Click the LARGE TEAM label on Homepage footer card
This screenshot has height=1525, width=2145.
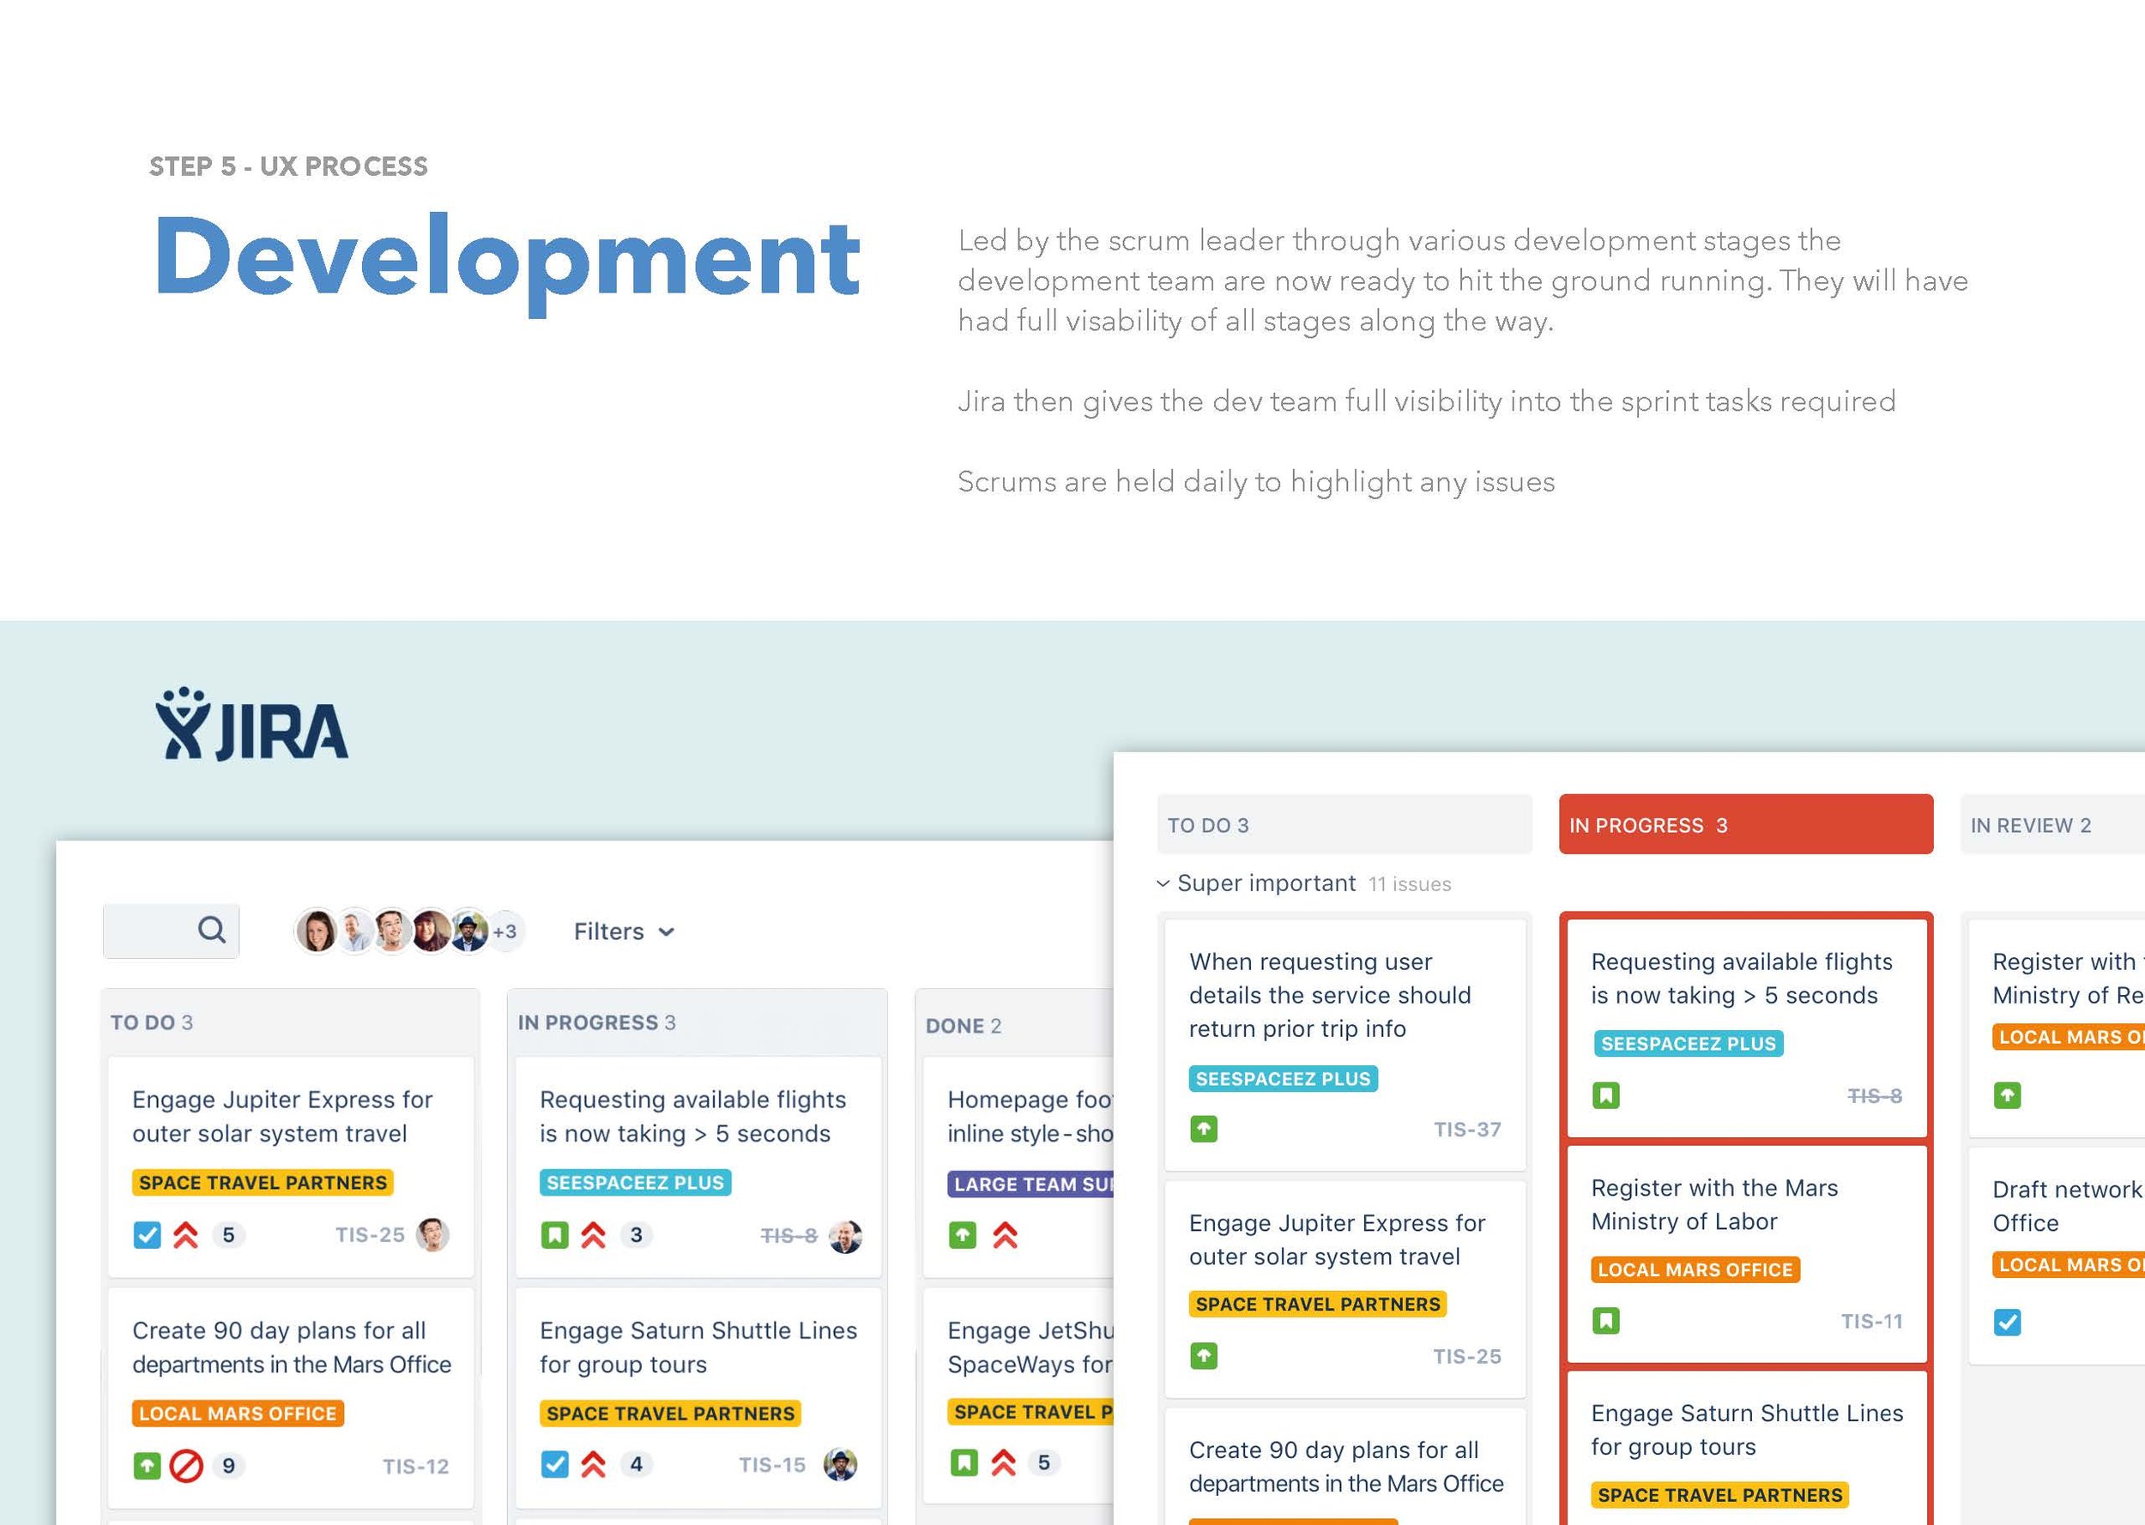(1030, 1184)
